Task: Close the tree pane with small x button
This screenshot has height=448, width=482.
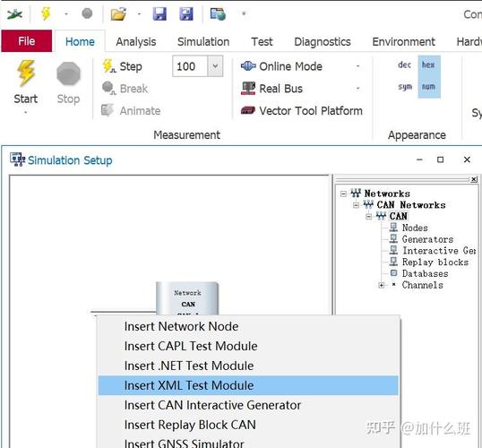Action: click(474, 179)
